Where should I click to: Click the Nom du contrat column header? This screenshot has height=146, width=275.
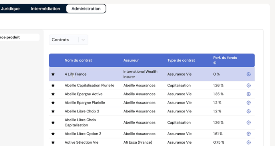[78, 60]
